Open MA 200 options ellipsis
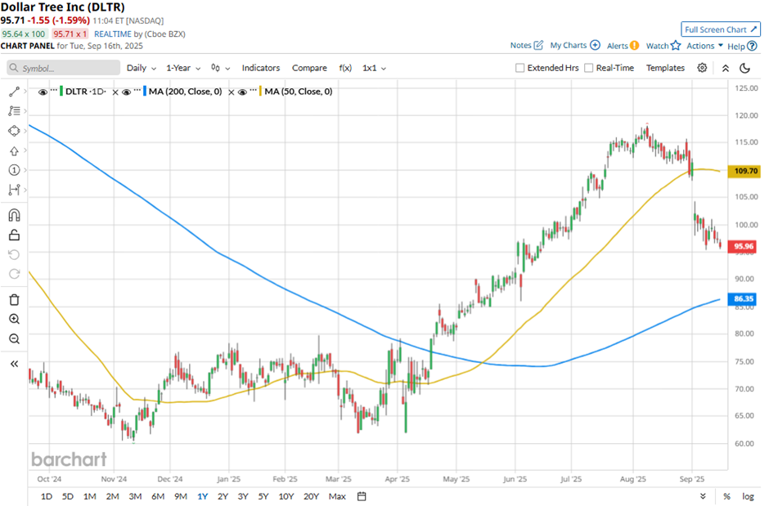The width and height of the screenshot is (769, 506). (137, 90)
